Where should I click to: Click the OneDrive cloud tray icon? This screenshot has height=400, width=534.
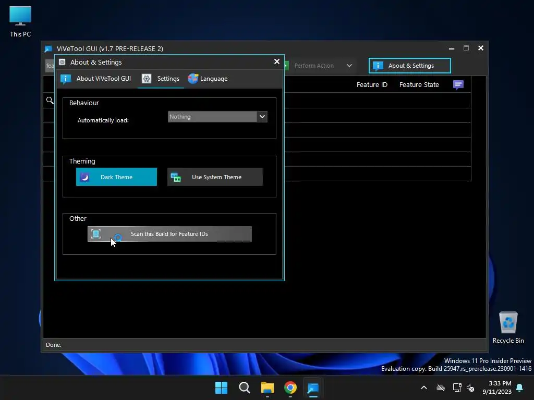click(x=441, y=387)
